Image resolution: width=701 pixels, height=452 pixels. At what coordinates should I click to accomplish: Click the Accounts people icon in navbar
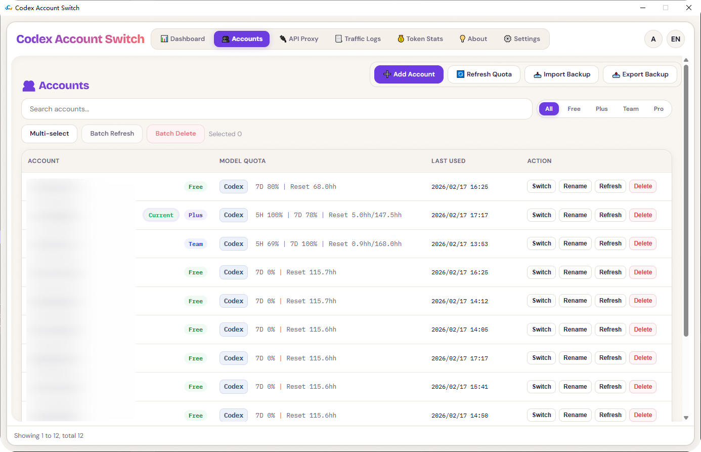tap(226, 39)
